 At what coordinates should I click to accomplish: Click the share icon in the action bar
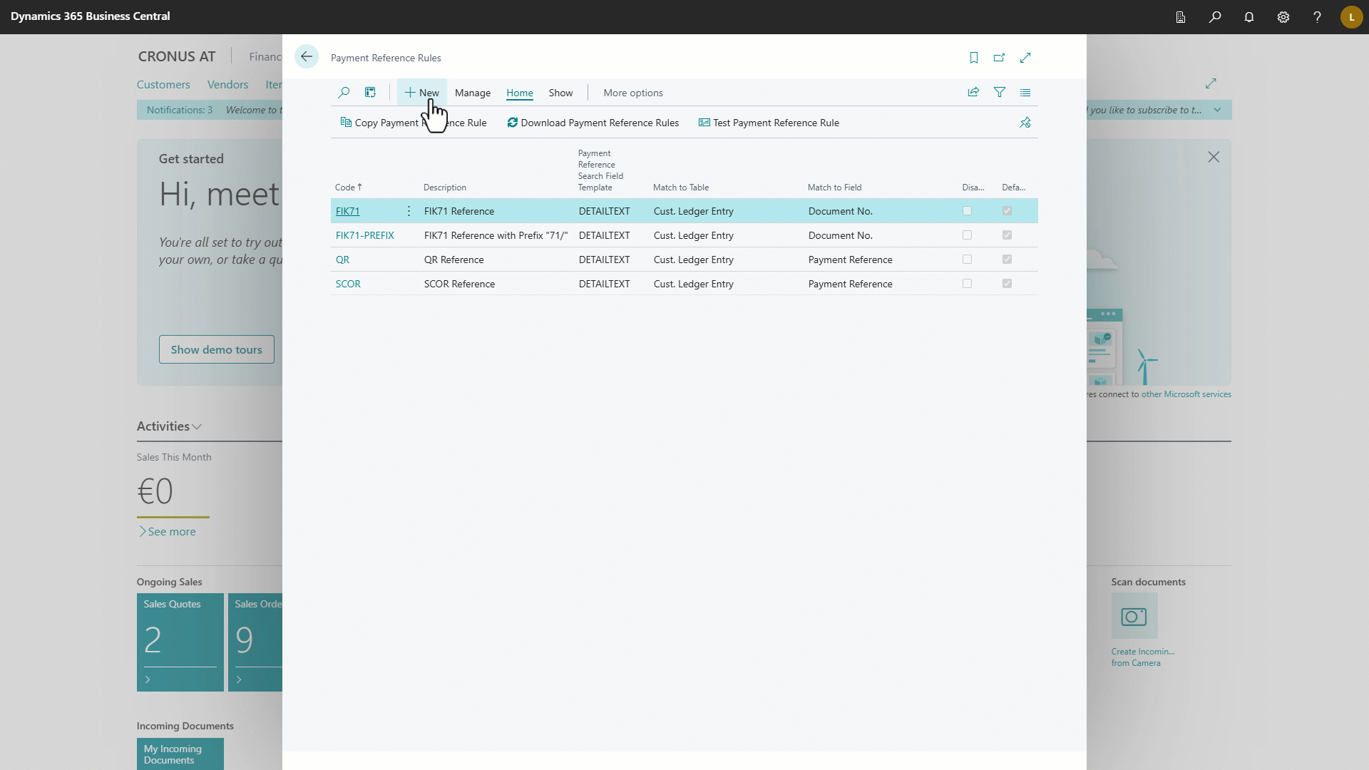pos(973,92)
